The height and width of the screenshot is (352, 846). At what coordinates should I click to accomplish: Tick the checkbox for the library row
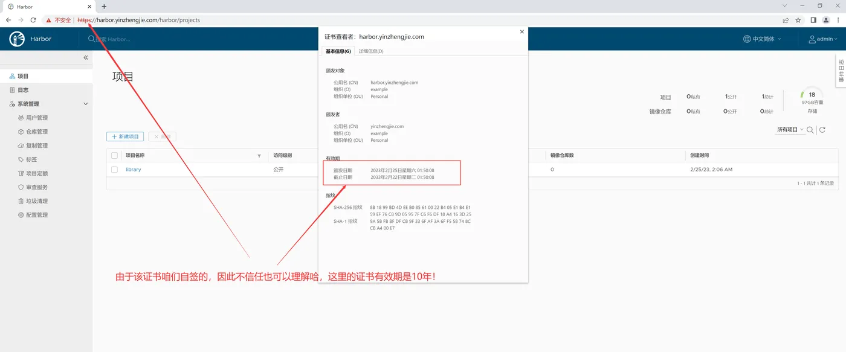tap(114, 170)
